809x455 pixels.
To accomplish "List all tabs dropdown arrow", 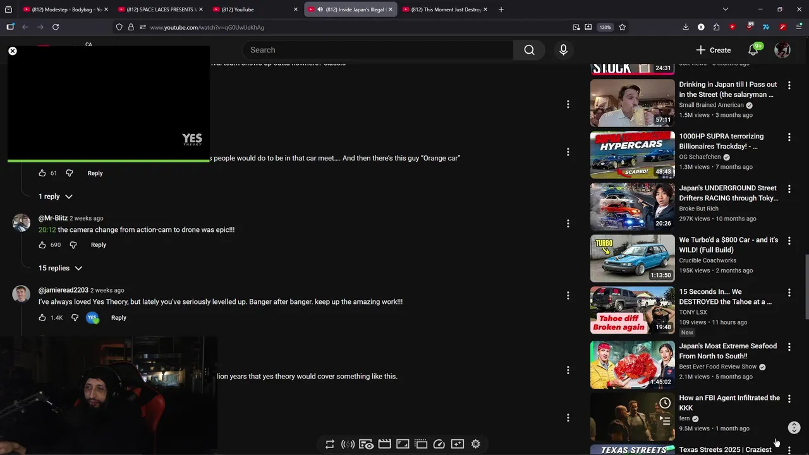I will [x=726, y=9].
